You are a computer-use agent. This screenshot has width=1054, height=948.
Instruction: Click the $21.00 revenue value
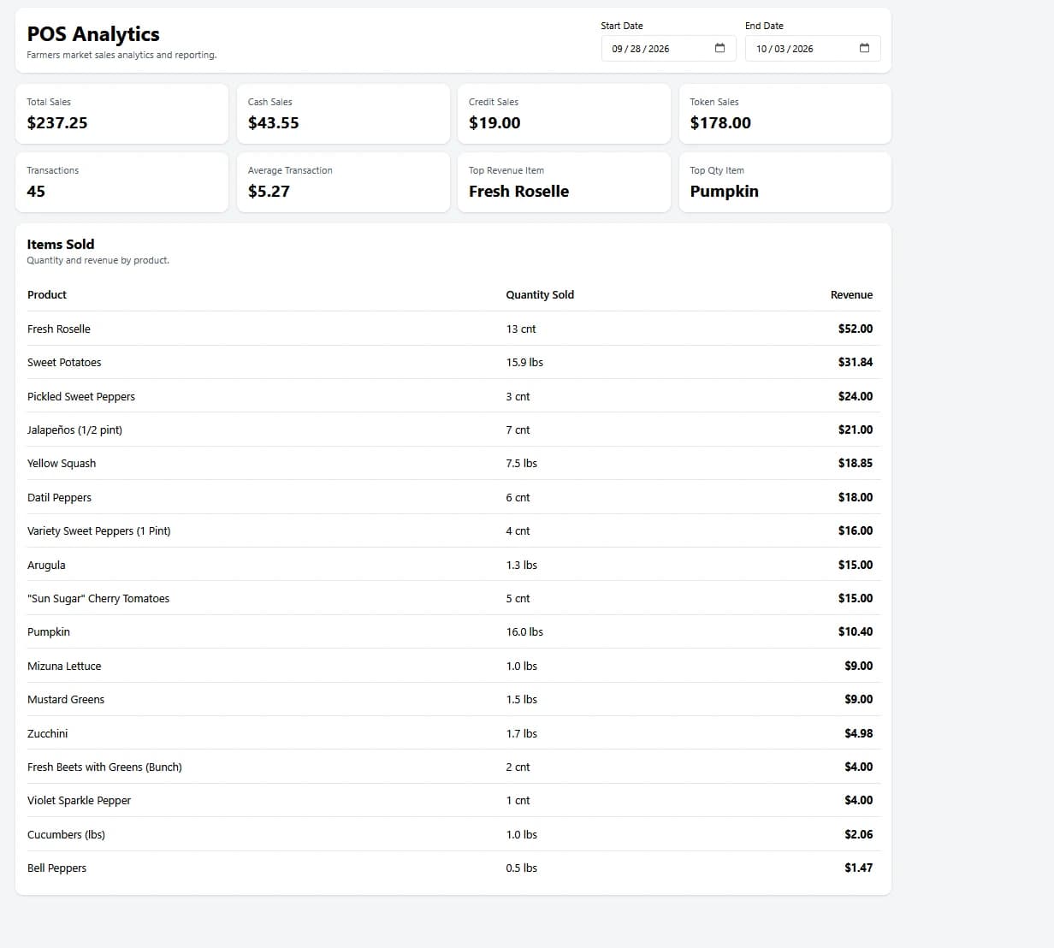point(856,430)
